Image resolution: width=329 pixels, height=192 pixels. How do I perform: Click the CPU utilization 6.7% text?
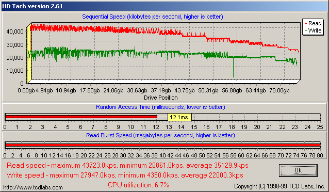click(x=139, y=185)
